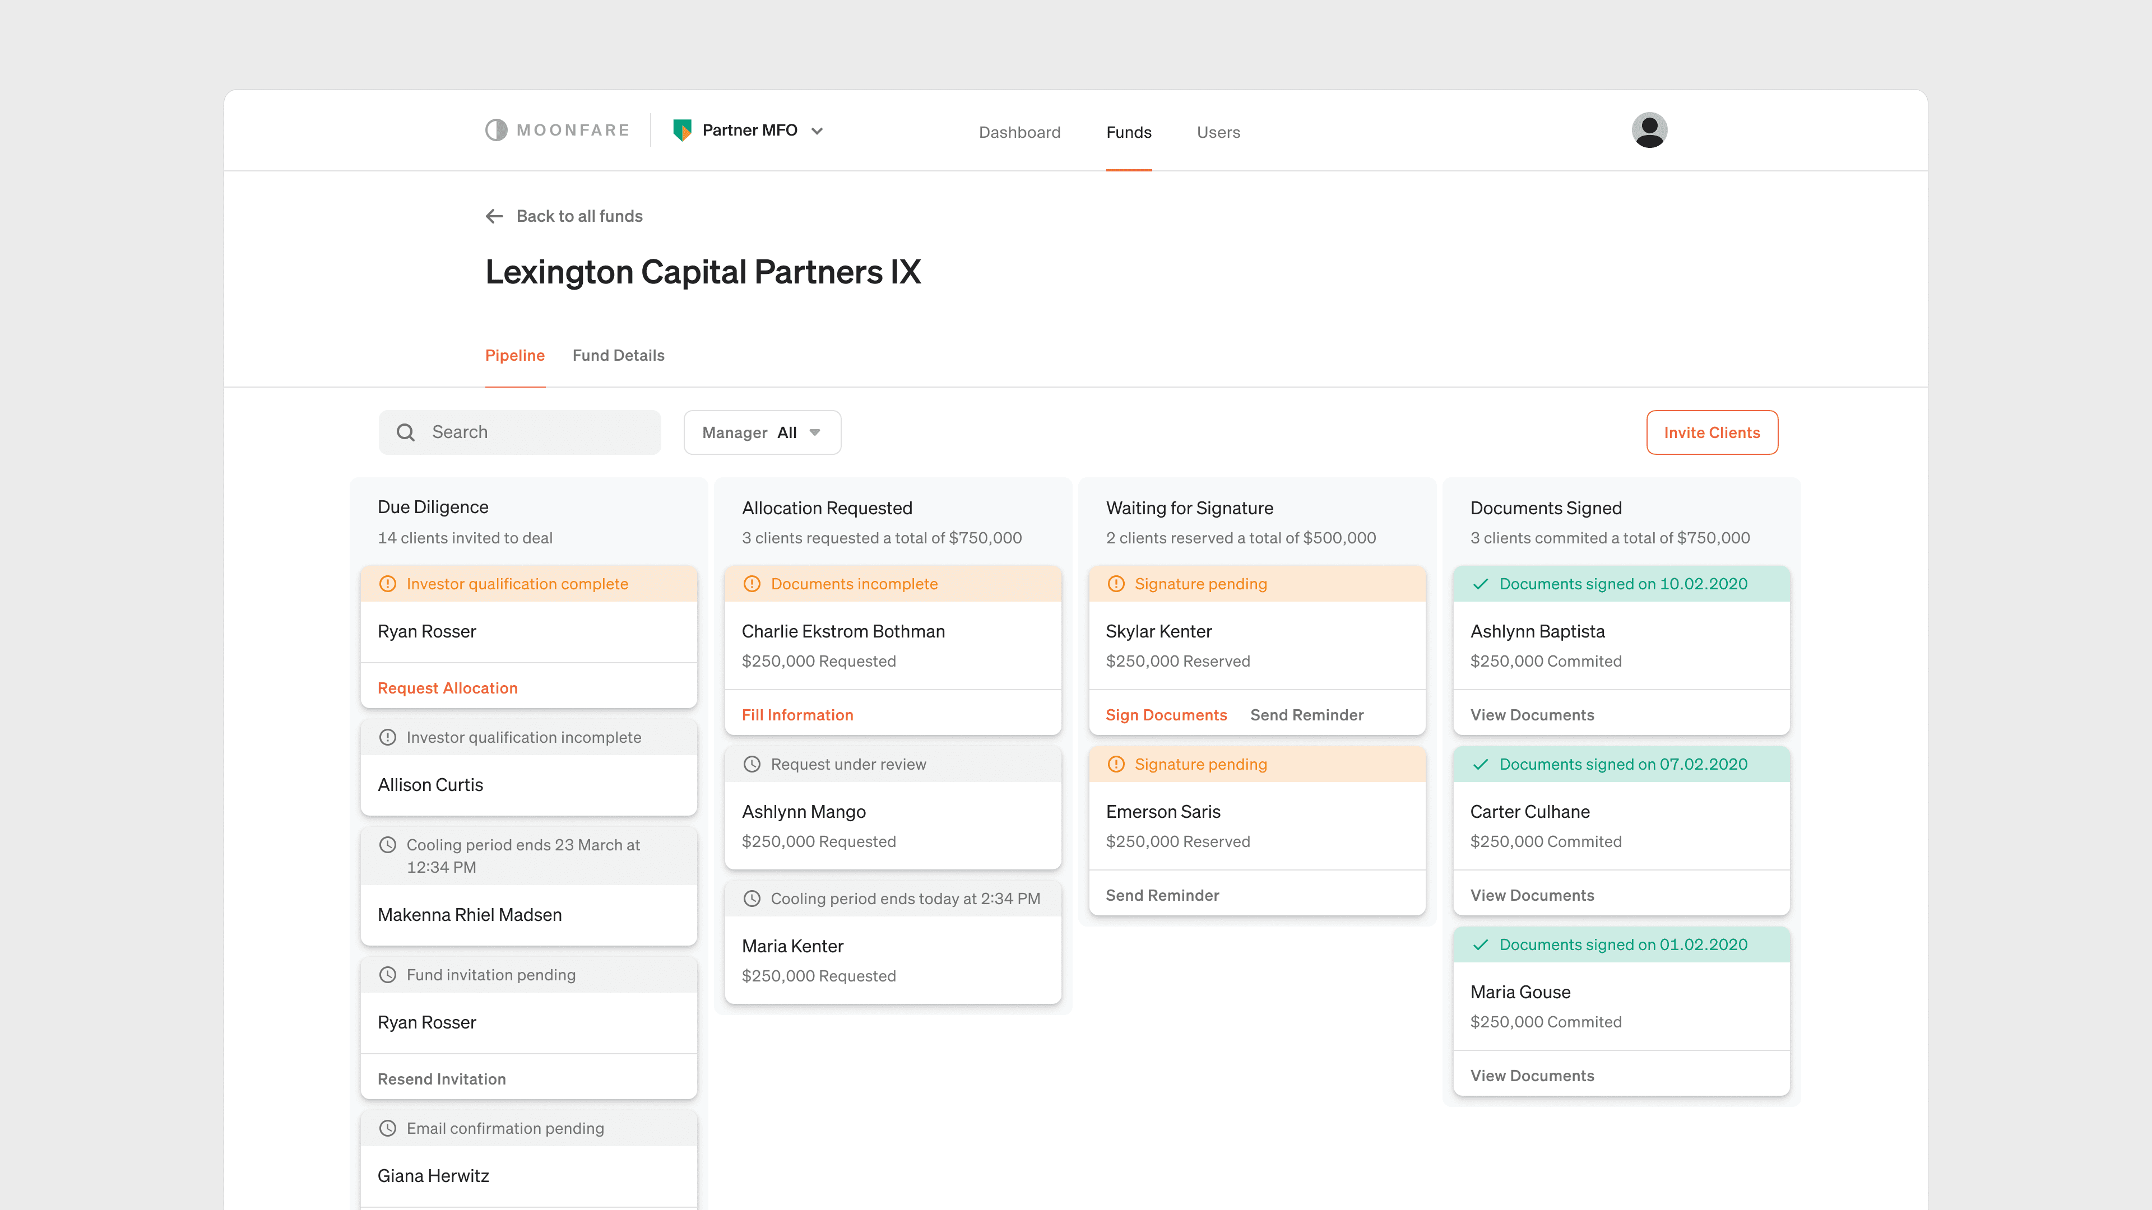Open the Users menu item
This screenshot has height=1210, width=2152.
[x=1218, y=132]
